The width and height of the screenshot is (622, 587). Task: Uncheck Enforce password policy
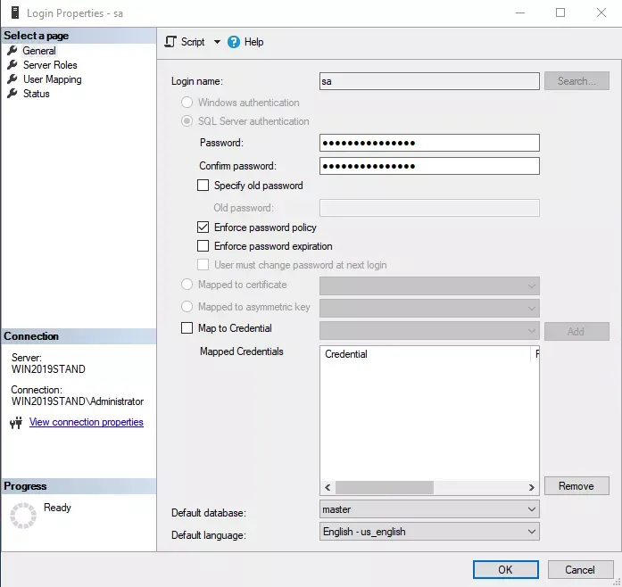click(x=203, y=227)
